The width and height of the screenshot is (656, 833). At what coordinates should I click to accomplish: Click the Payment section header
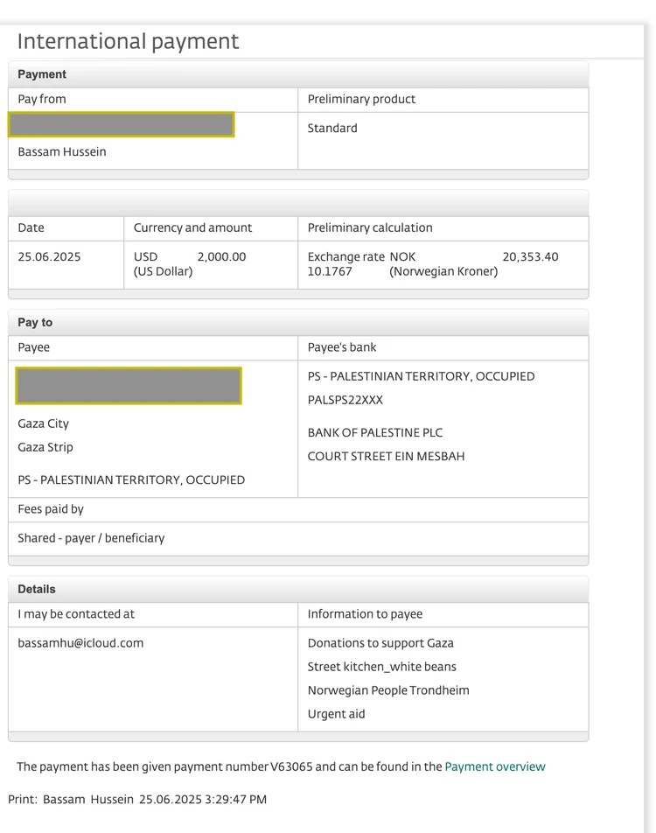[x=42, y=74]
